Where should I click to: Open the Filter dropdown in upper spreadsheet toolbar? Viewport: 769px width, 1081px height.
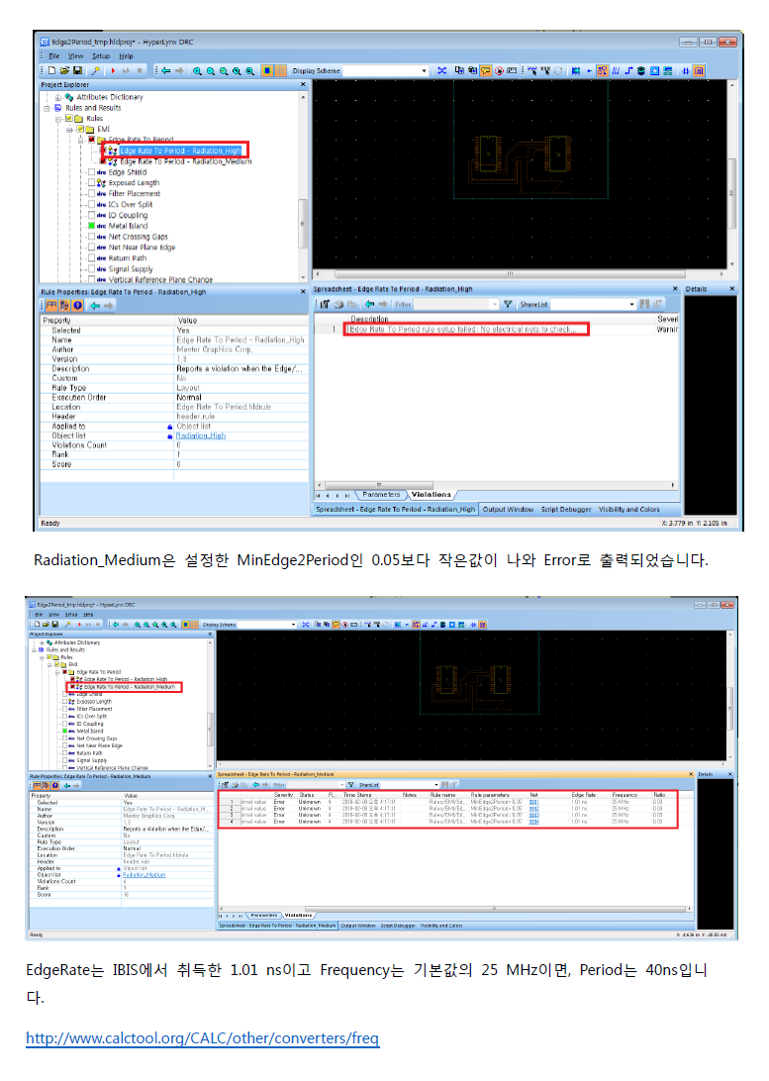pos(493,305)
